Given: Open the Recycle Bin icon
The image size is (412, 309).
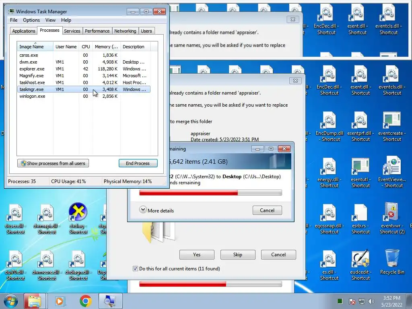Looking at the screenshot, I should 392,262.
